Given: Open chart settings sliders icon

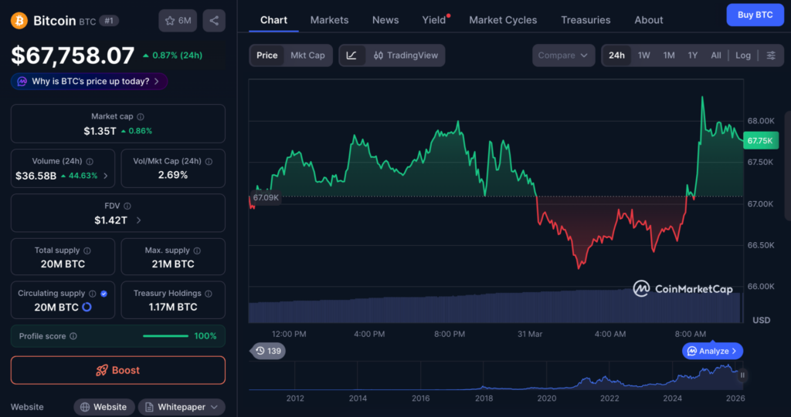Looking at the screenshot, I should tap(770, 55).
